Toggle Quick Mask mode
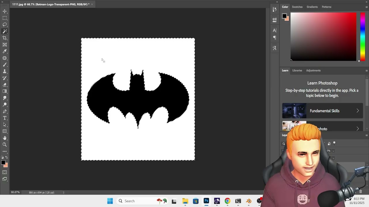Screen dimensions: 369x207 tap(5, 172)
